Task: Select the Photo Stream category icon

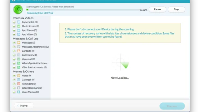Action: coord(19,26)
